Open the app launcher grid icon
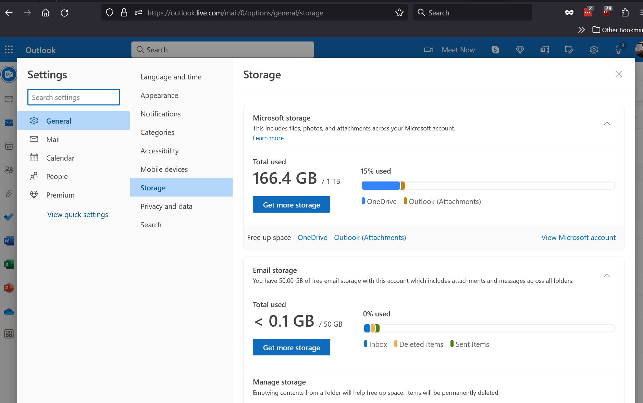This screenshot has width=643, height=403. click(9, 50)
